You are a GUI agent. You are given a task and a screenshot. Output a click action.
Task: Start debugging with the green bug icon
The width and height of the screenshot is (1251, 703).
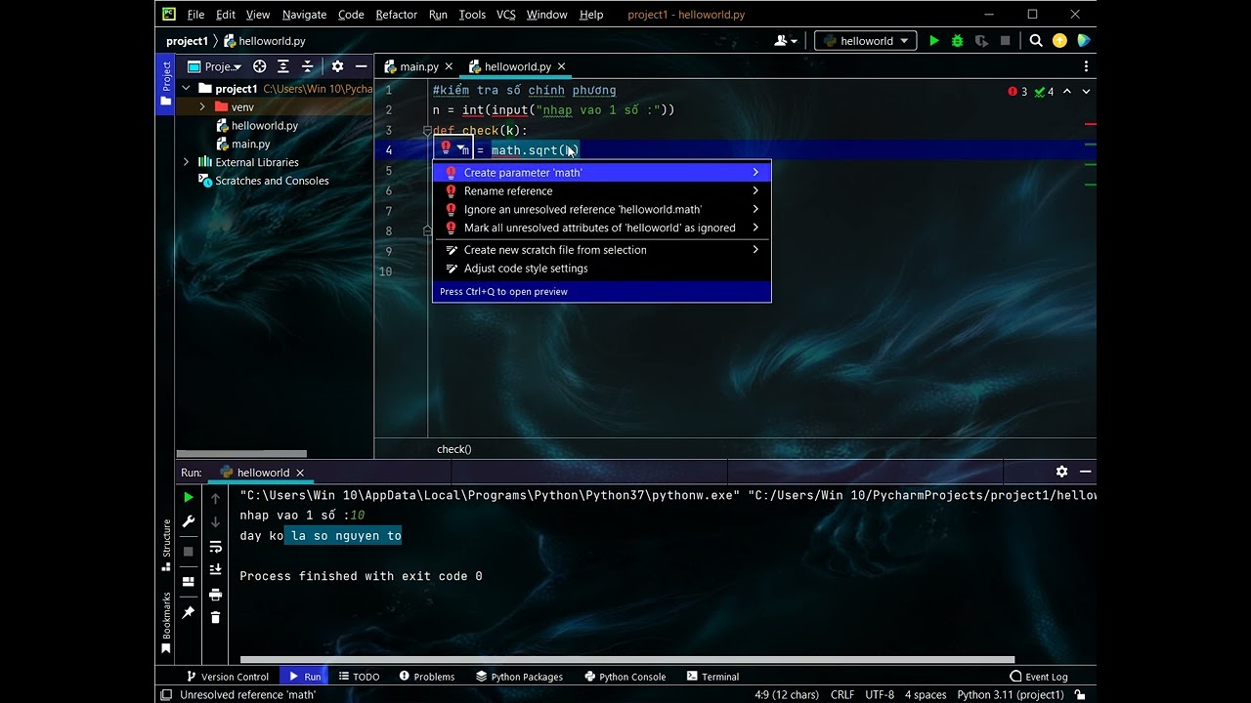tap(958, 41)
